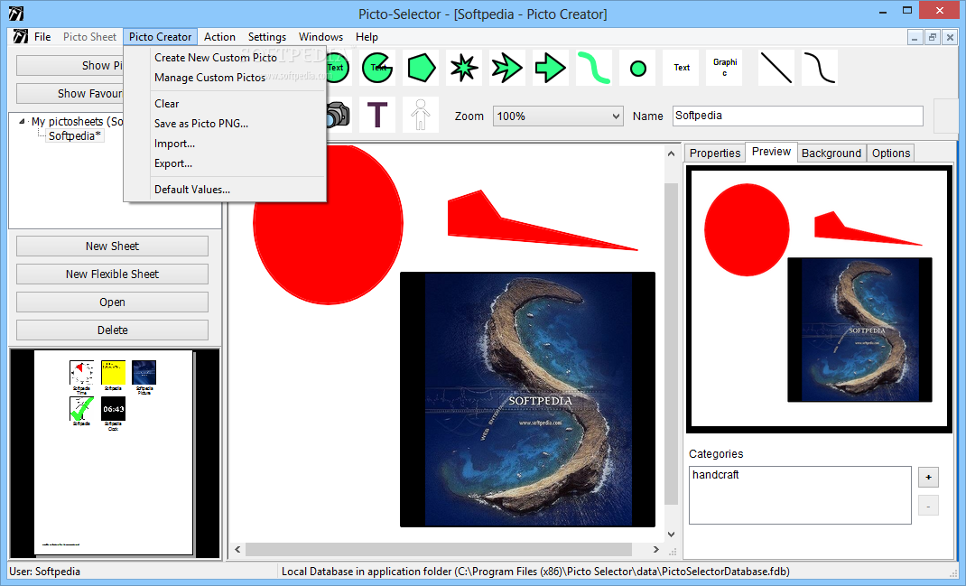Select the small green circle tool

[x=637, y=68]
